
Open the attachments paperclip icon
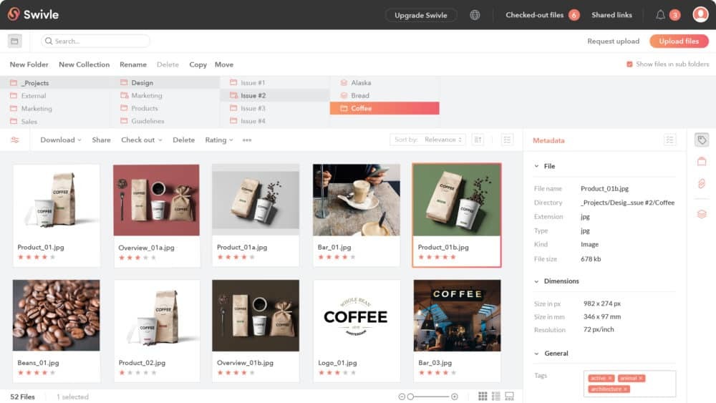click(702, 184)
